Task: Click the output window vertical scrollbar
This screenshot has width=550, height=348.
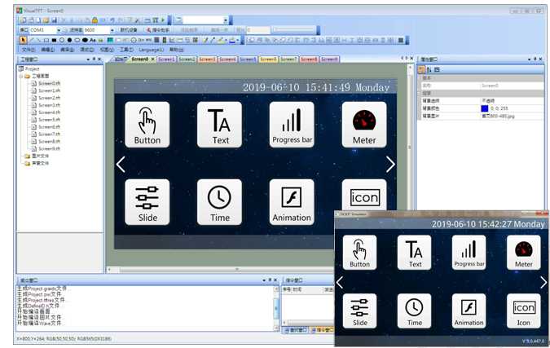Action: 276,308
